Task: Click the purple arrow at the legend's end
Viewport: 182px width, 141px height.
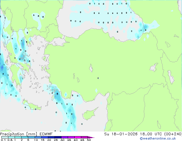Action: [91, 138]
